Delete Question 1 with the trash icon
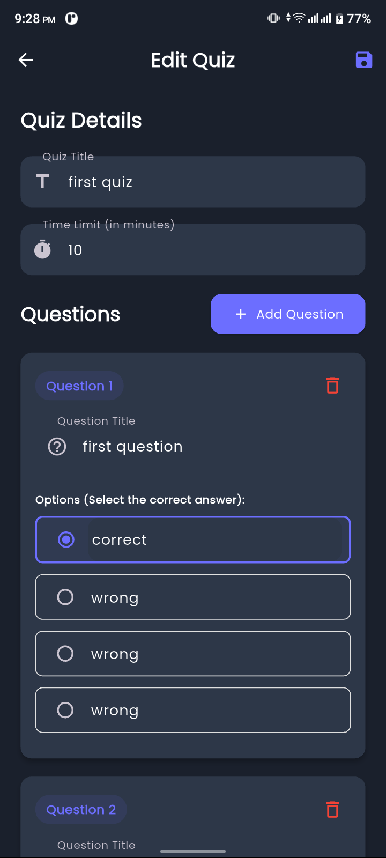Viewport: 386px width, 858px height. pos(332,386)
